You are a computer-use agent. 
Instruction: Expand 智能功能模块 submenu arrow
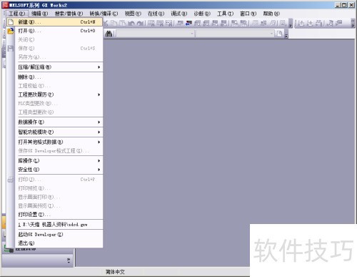tap(99, 132)
